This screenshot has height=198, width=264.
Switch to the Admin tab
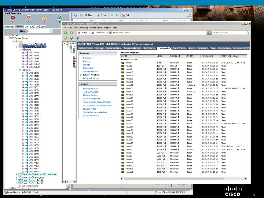click(x=43, y=27)
